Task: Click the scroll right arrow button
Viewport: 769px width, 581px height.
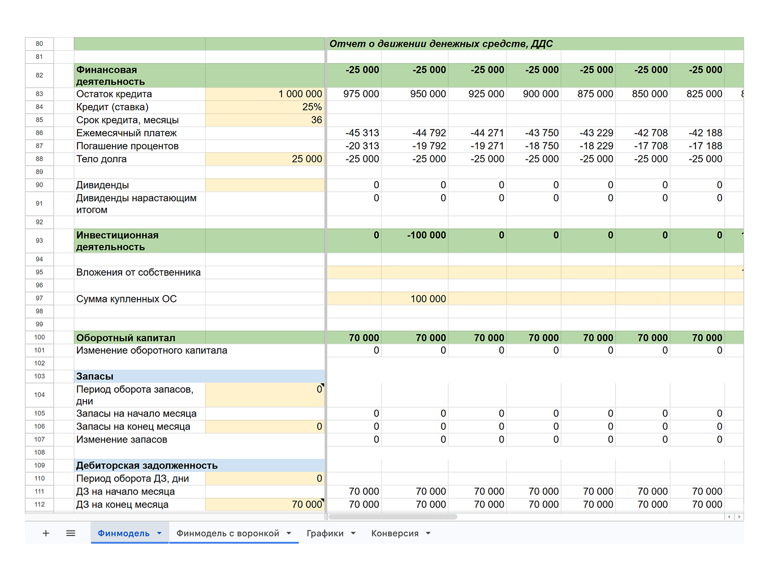Action: point(739,517)
